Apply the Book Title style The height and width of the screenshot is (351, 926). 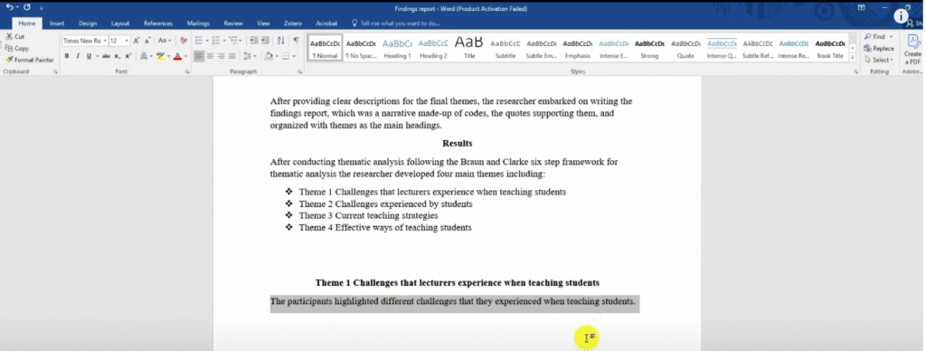[830, 49]
